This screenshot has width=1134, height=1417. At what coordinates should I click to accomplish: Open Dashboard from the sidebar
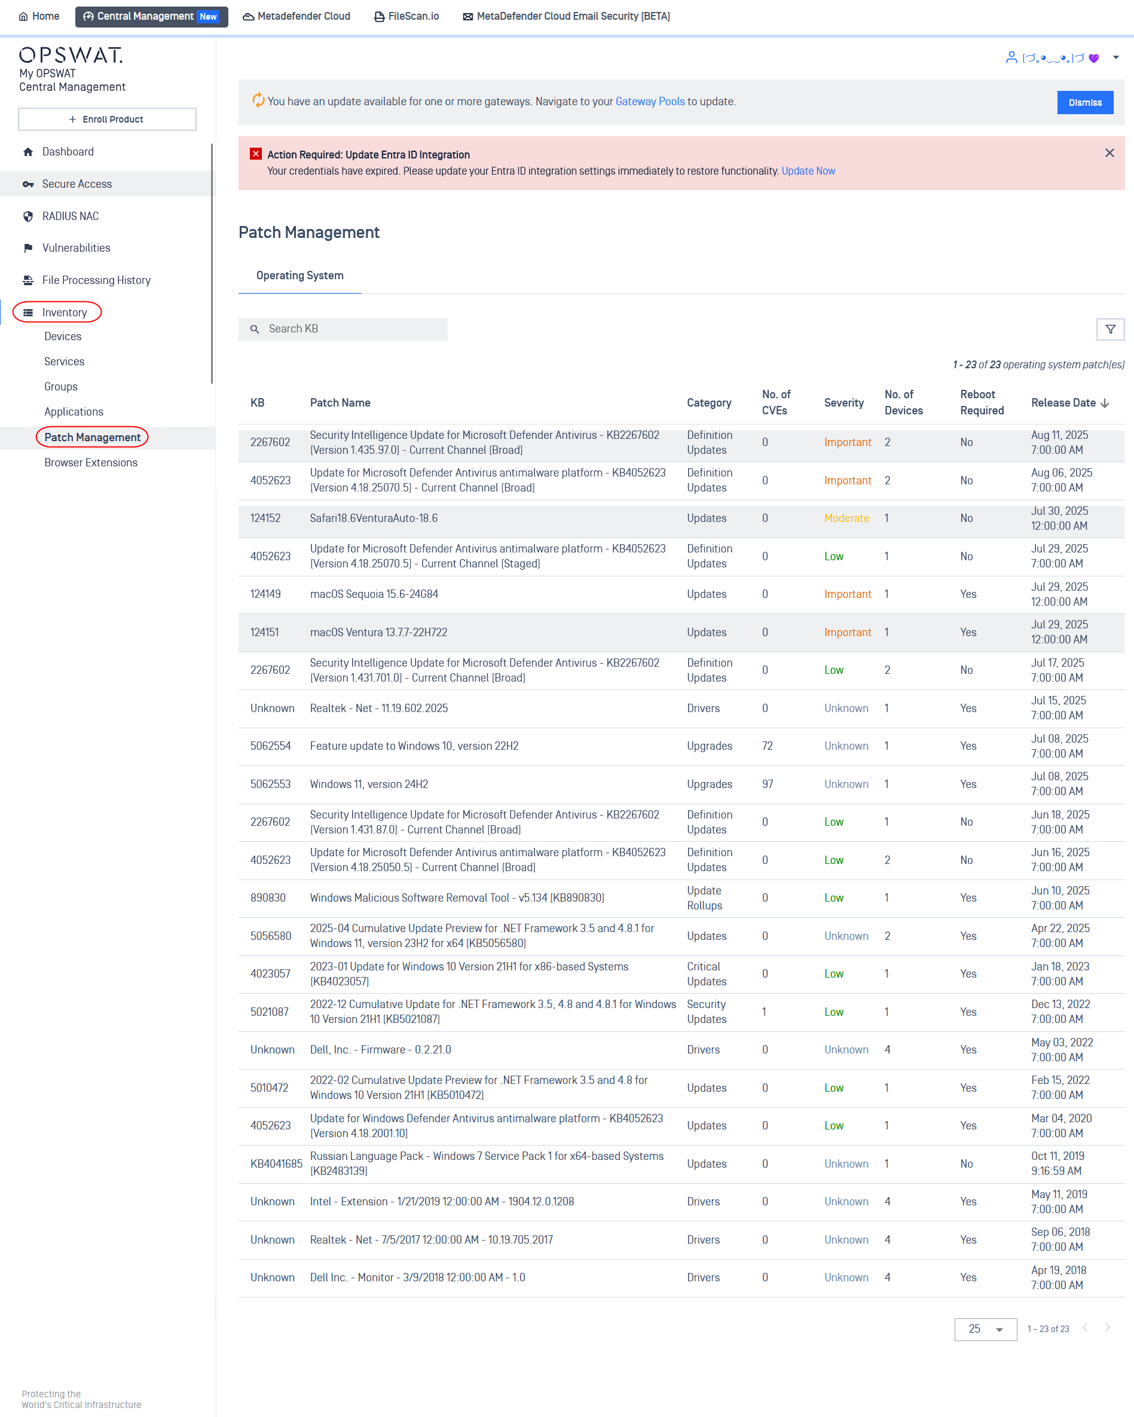[x=68, y=152]
